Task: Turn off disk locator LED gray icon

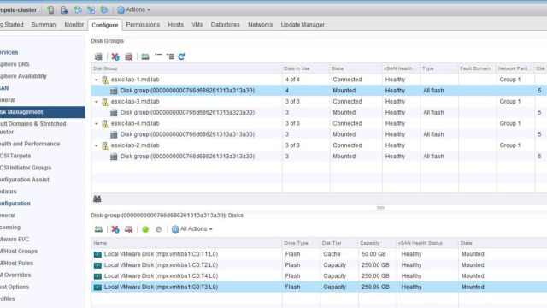Action: [158, 229]
